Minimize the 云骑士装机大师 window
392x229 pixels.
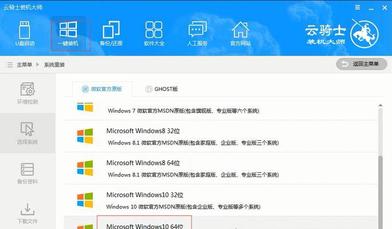371,8
